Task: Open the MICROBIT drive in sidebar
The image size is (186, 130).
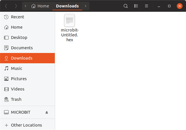Action: [x=27, y=112]
